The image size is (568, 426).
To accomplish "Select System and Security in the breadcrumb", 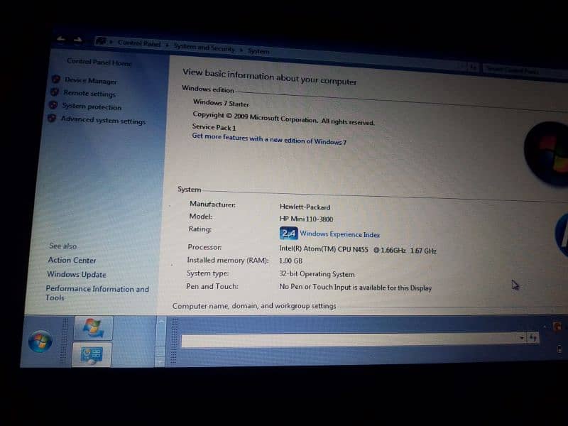I will (204, 48).
